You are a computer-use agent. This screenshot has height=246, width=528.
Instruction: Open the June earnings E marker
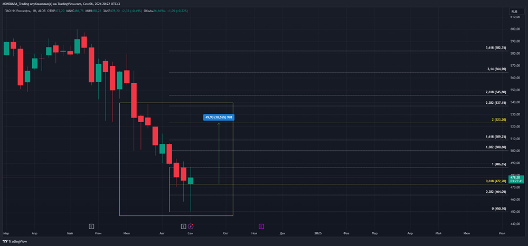click(x=91, y=226)
